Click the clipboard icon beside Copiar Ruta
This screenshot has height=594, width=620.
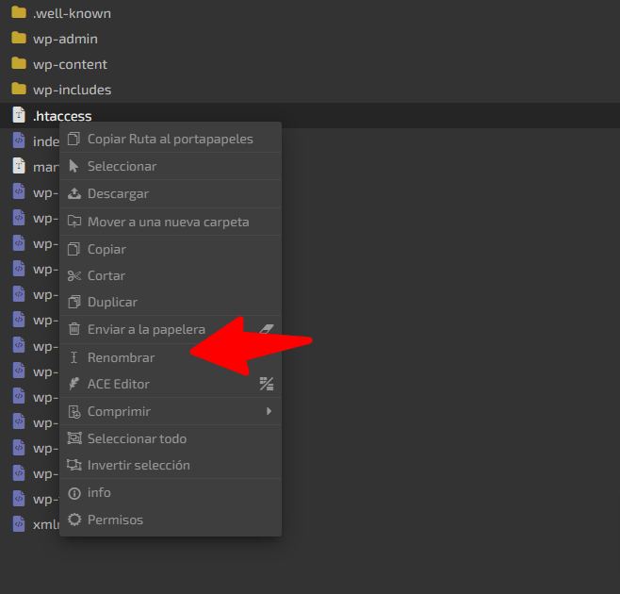(x=73, y=139)
